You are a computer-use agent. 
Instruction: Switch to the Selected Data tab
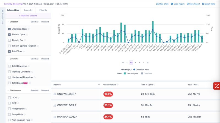click(x=13, y=10)
